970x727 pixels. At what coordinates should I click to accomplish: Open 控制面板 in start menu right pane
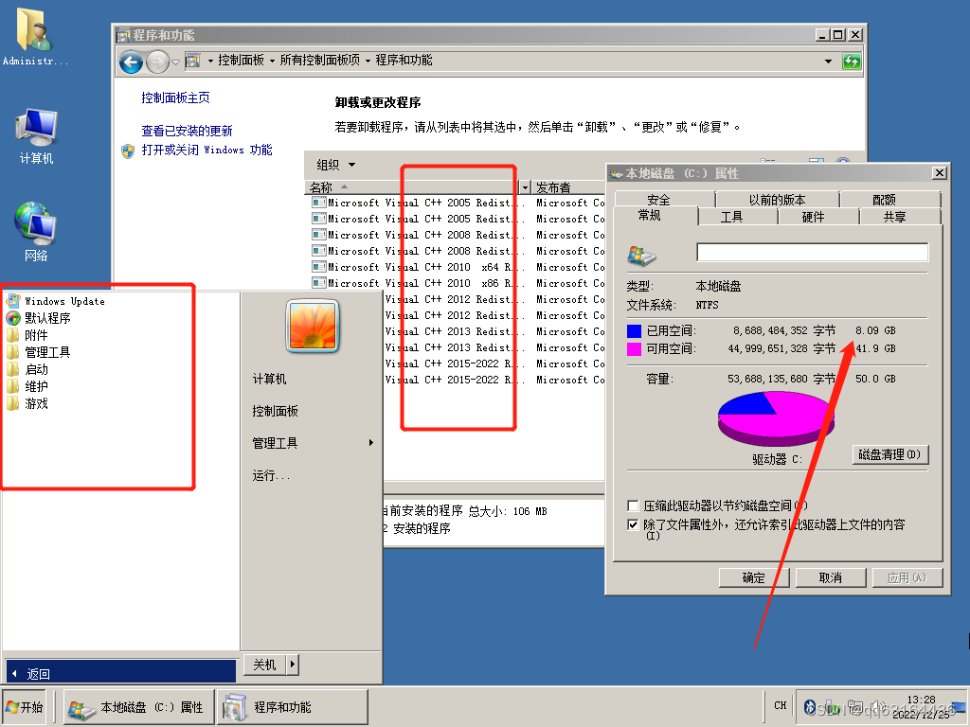pos(276,411)
